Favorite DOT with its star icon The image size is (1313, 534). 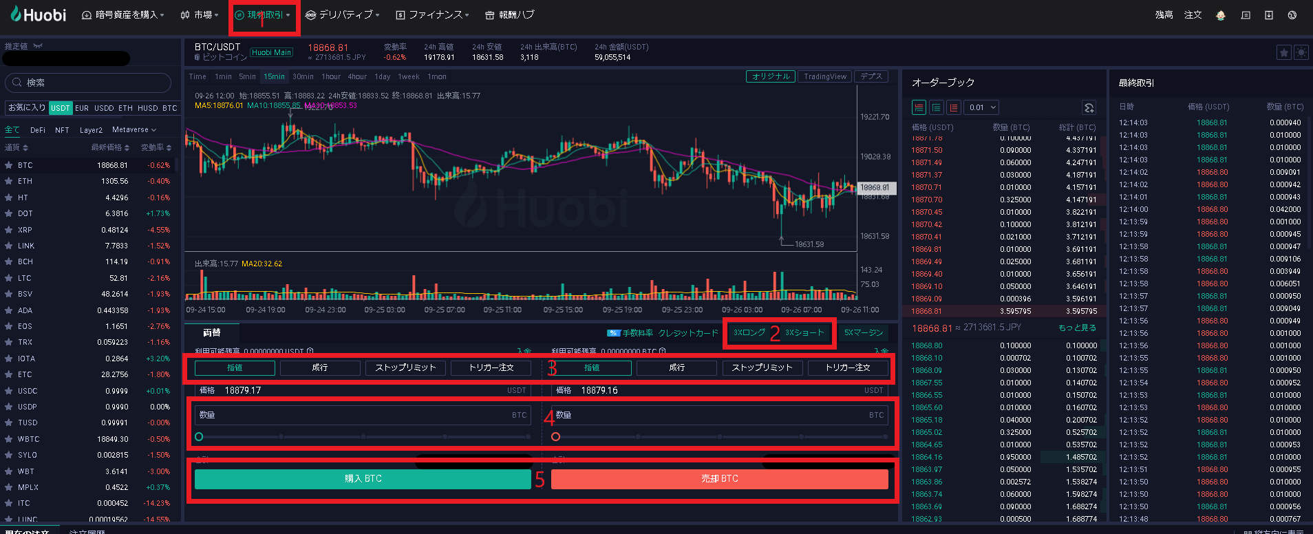pos(9,213)
